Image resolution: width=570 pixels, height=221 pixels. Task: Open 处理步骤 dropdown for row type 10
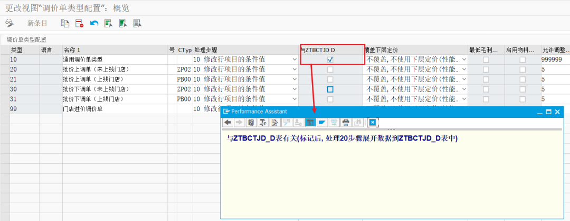click(x=294, y=60)
